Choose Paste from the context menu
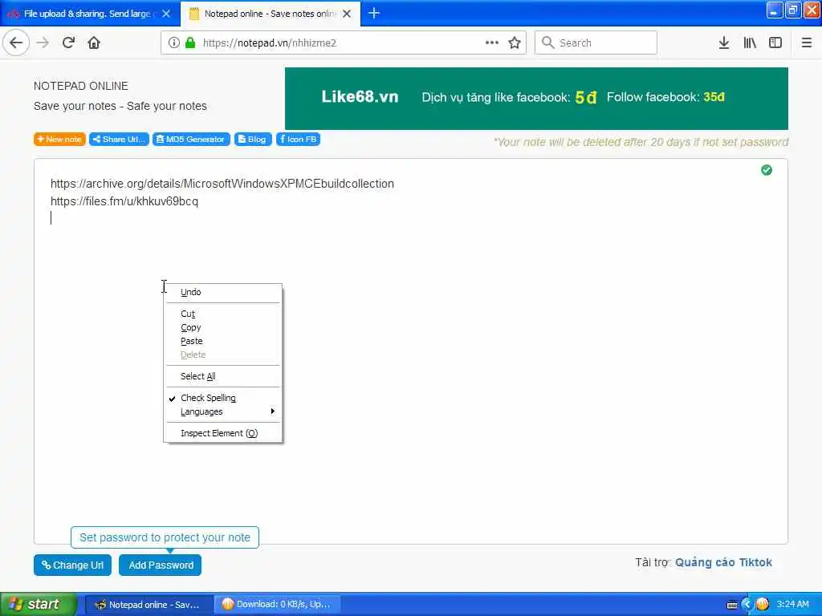822x616 pixels. tap(223, 341)
